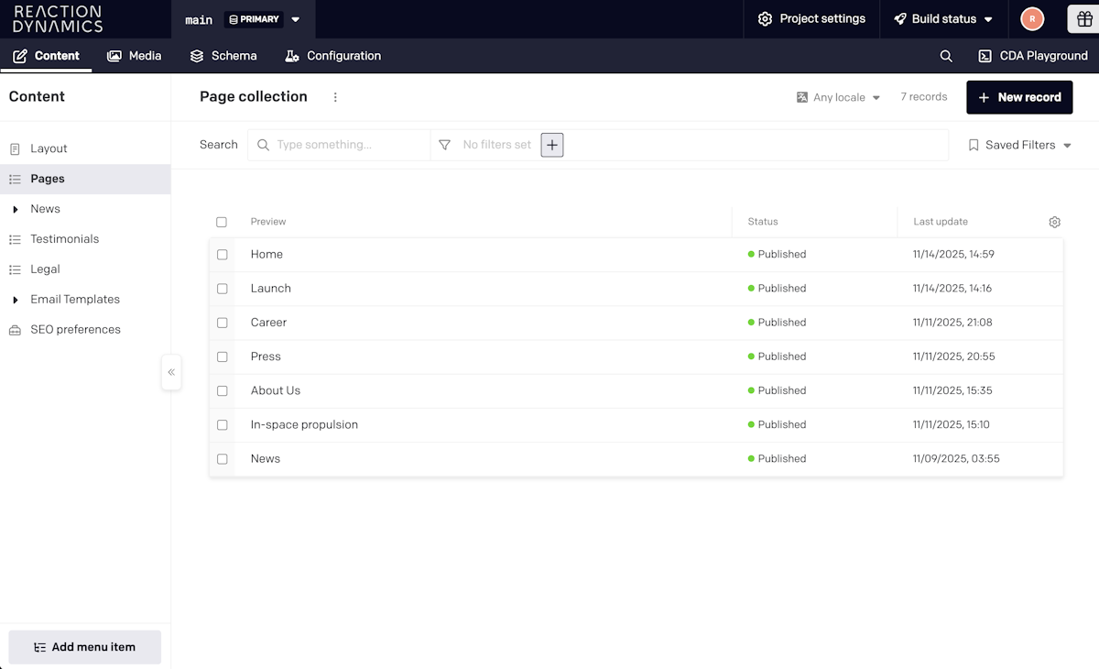The height and width of the screenshot is (669, 1099).
Task: Open the Any locale dropdown
Action: point(838,97)
